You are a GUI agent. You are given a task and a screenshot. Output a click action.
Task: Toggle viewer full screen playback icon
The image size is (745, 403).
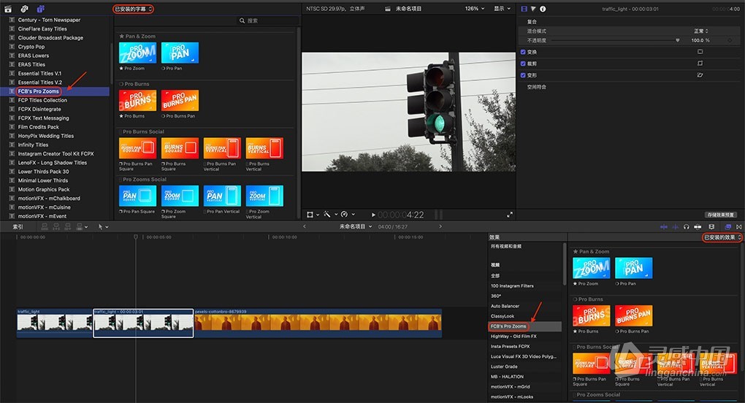click(510, 215)
